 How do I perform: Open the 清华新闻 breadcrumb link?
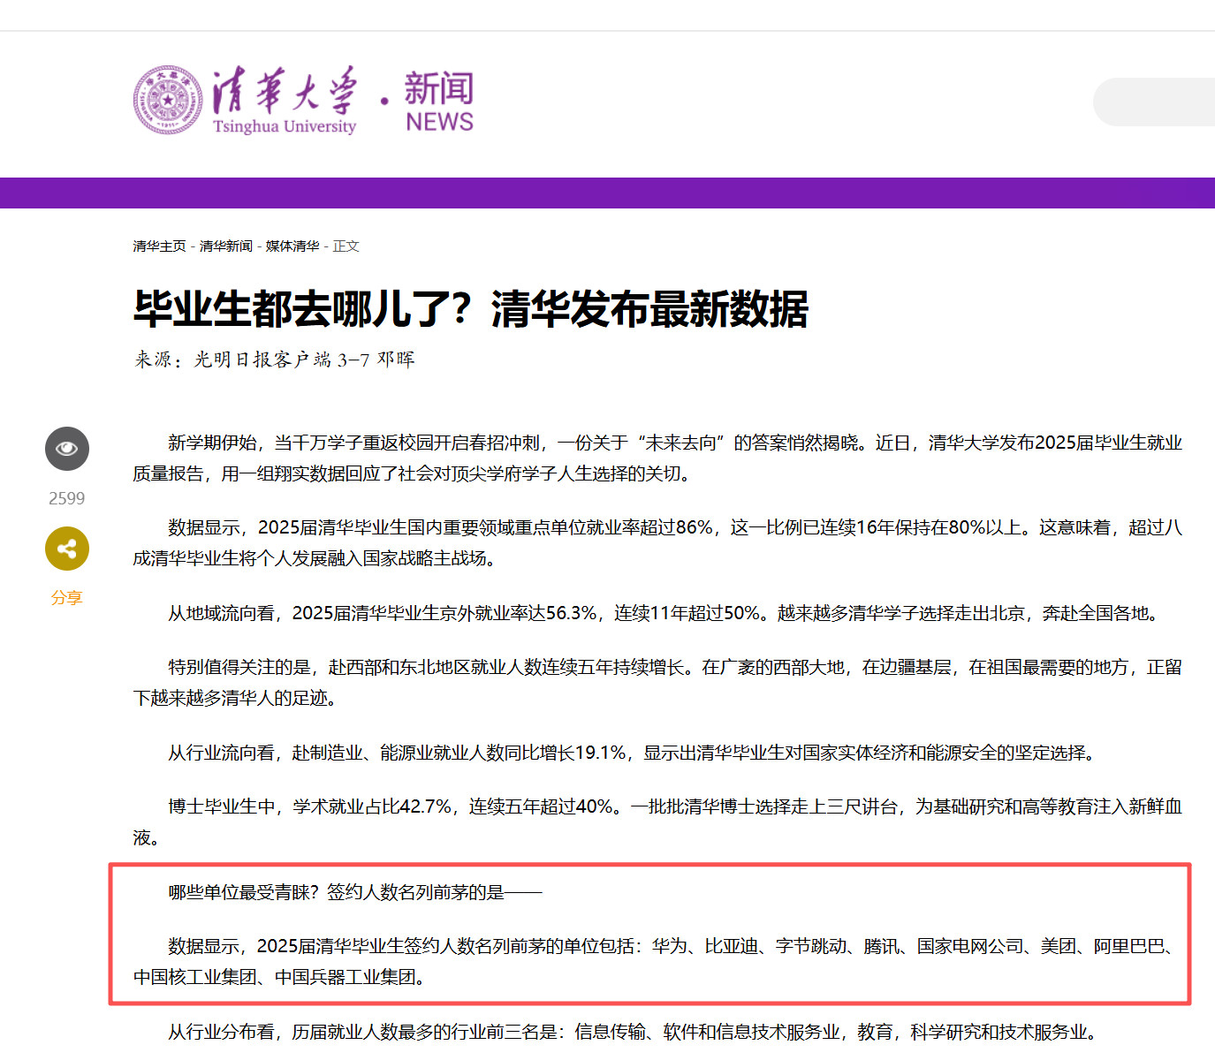click(225, 246)
